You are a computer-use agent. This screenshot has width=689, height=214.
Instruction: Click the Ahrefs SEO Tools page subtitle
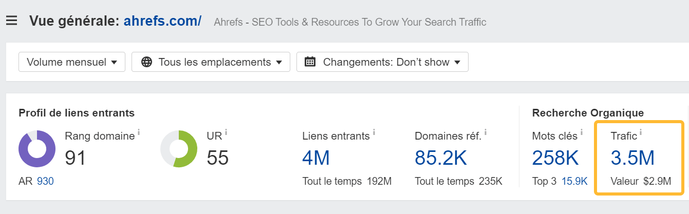[350, 22]
